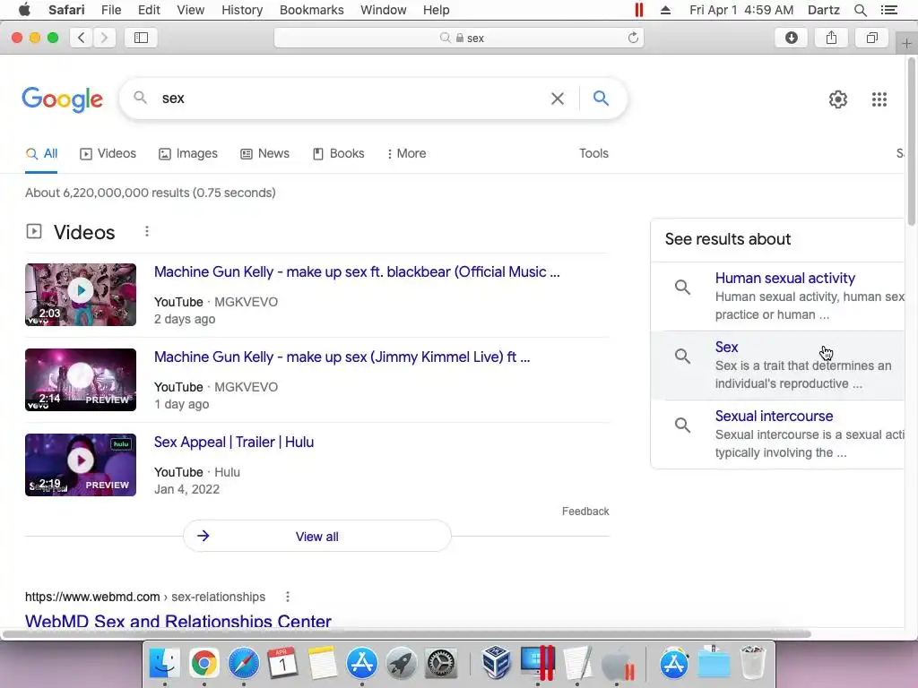Viewport: 918px width, 688px height.
Task: Add a new tab with plus button
Action: pyautogui.click(x=906, y=44)
